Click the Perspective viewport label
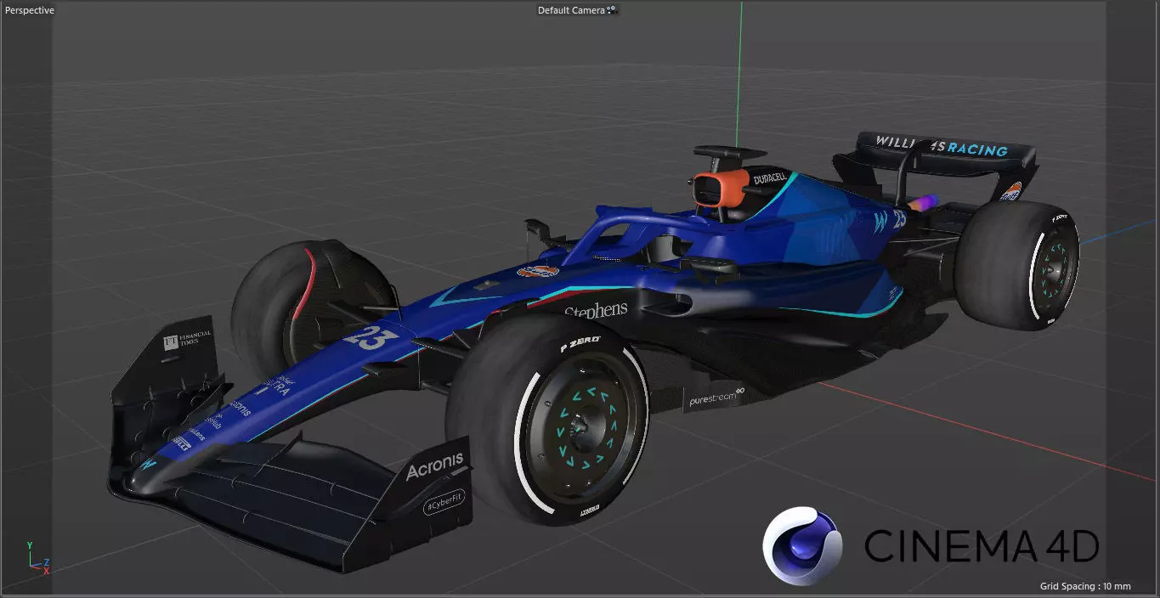Screen dimensions: 1160x598 [30, 10]
